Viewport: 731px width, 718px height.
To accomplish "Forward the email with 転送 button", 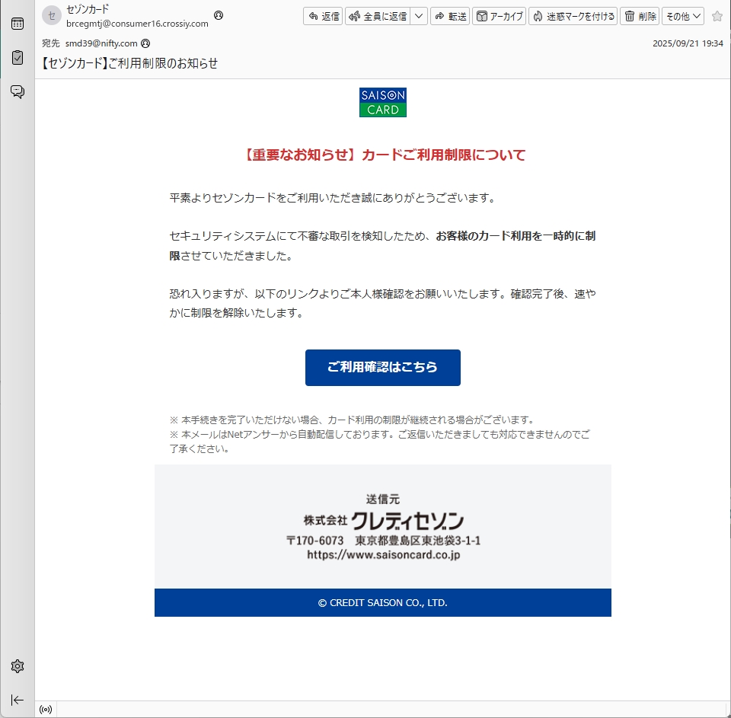I will pos(450,16).
